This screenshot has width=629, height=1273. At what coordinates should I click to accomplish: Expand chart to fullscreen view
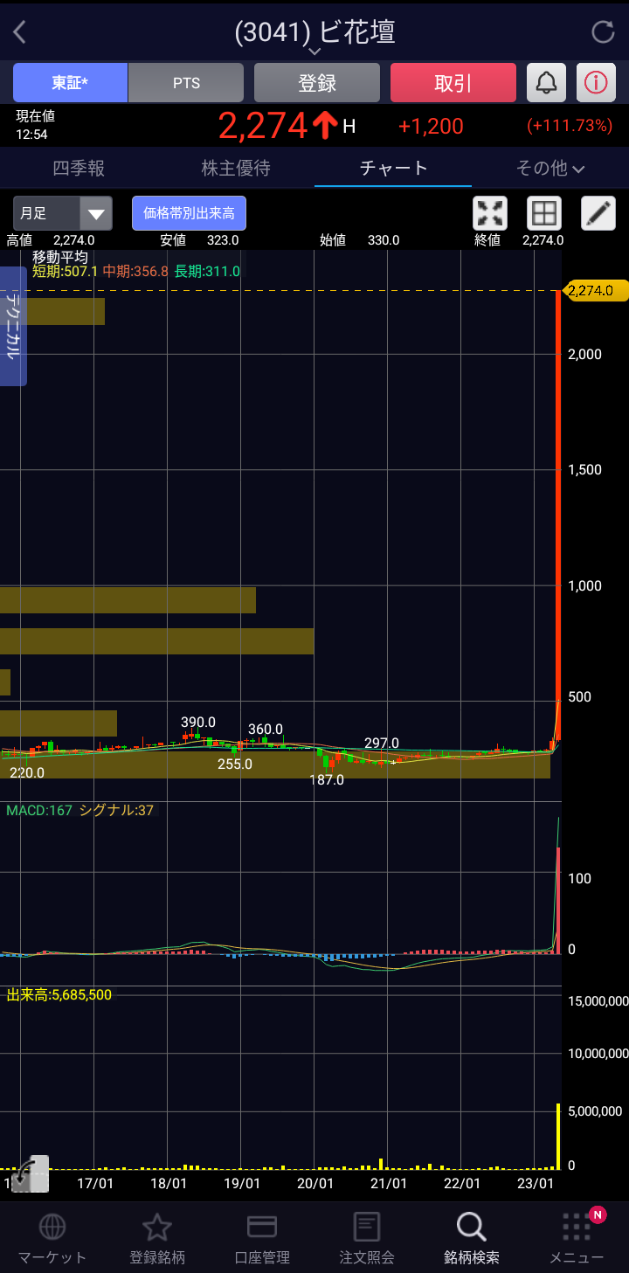pos(490,213)
